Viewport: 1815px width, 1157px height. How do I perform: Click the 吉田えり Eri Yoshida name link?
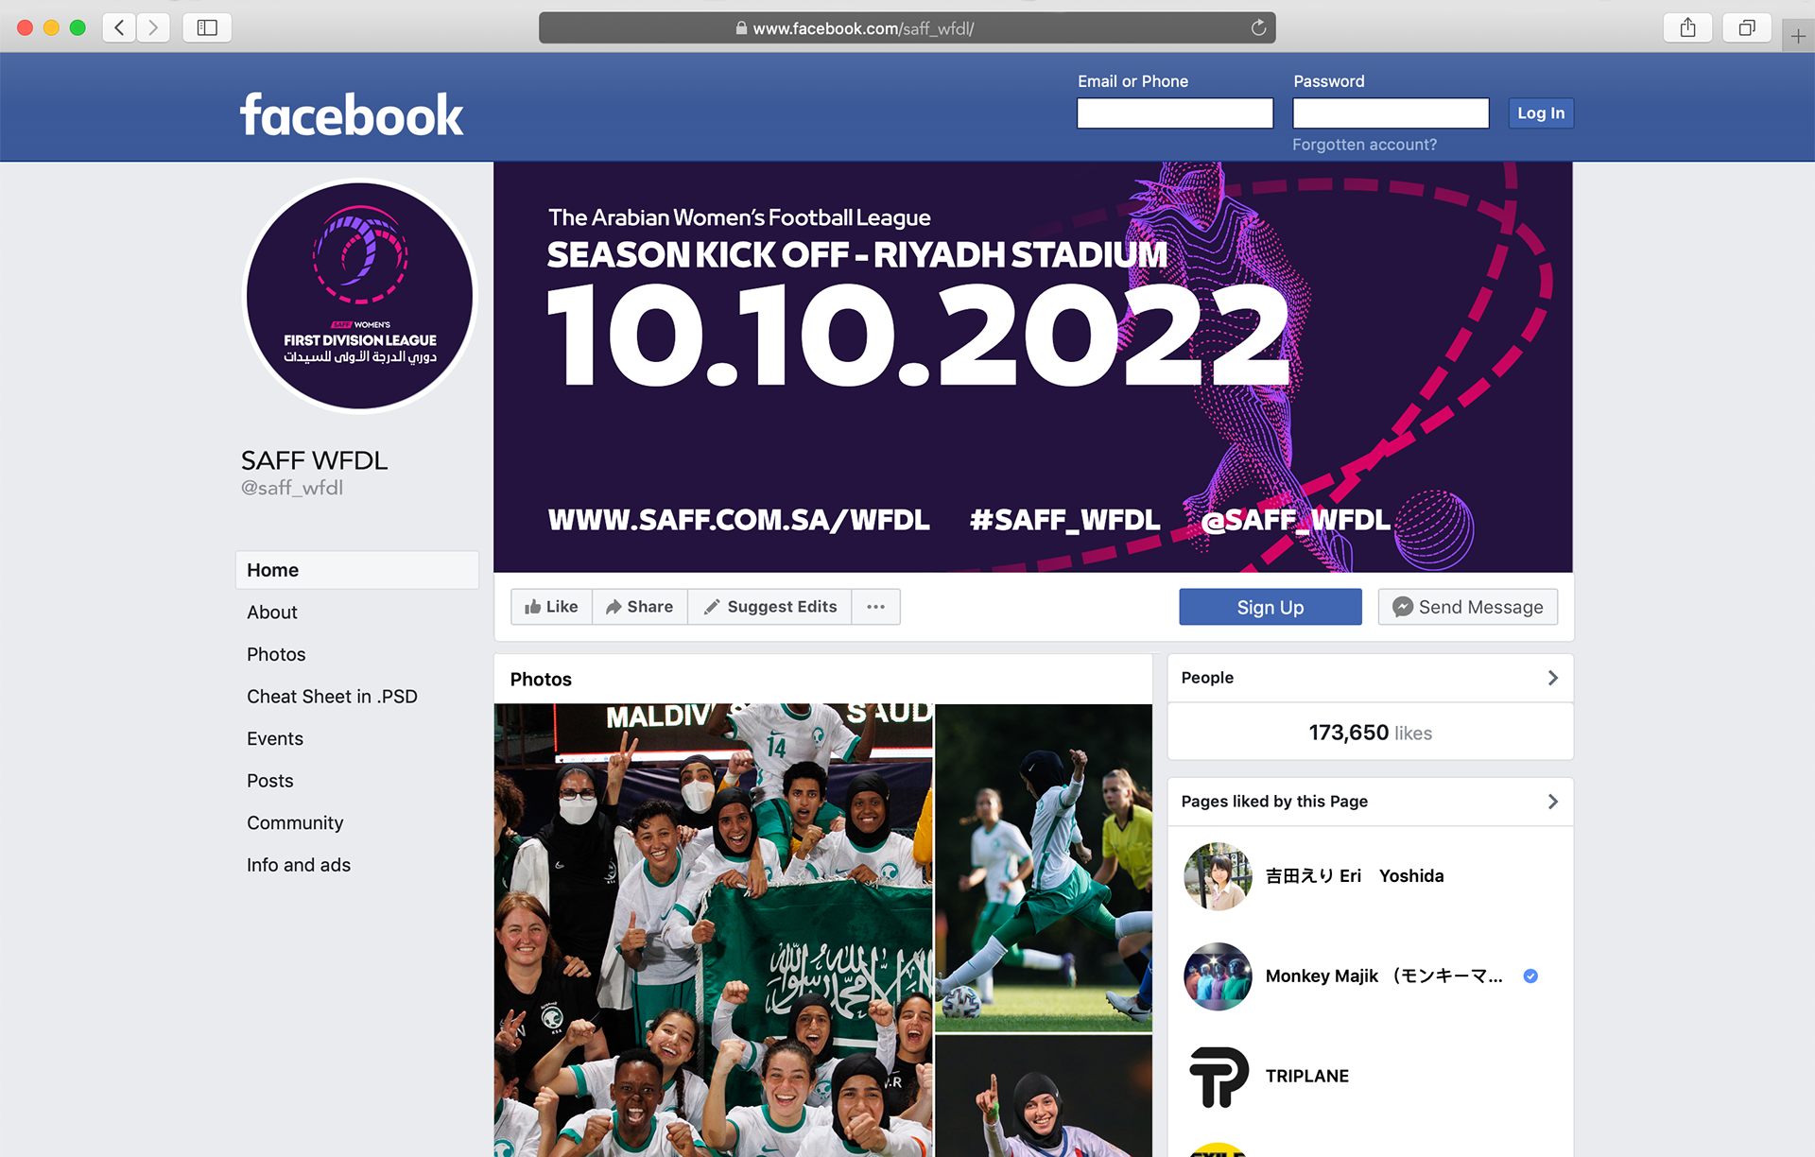coord(1355,876)
